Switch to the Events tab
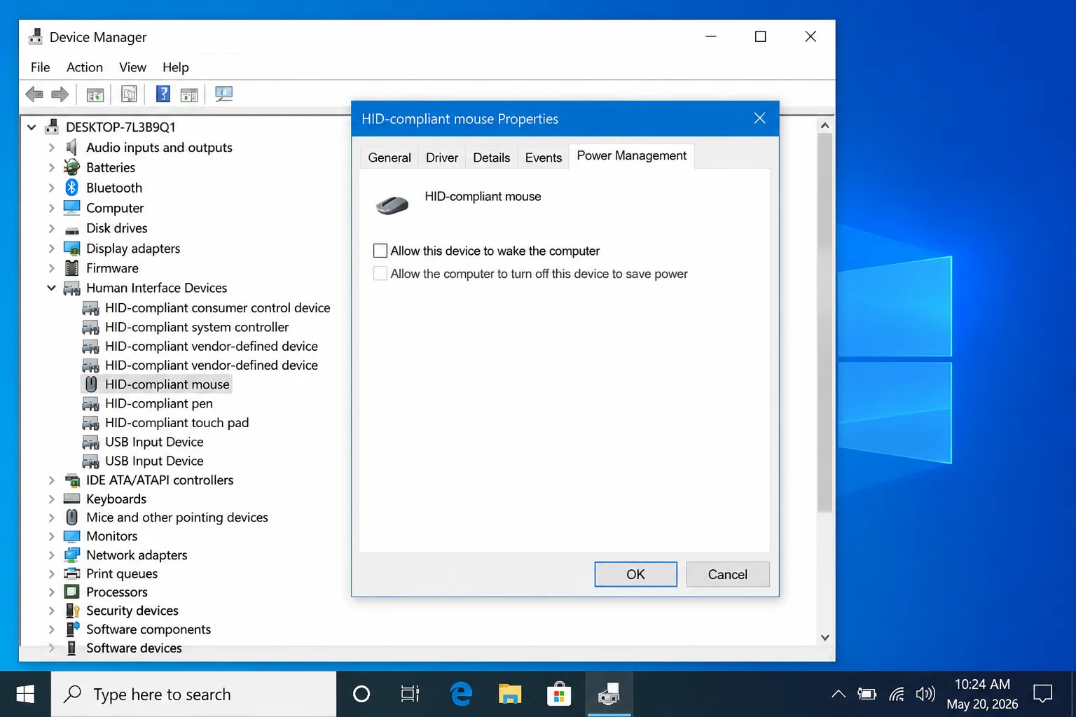This screenshot has height=717, width=1076. coord(543,158)
